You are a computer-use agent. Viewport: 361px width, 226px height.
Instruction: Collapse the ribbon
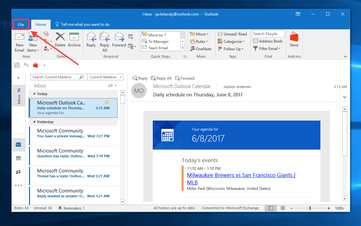coord(345,57)
